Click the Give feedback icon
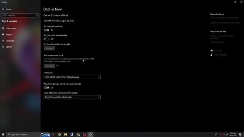This screenshot has height=137, width=244. (x=212, y=55)
